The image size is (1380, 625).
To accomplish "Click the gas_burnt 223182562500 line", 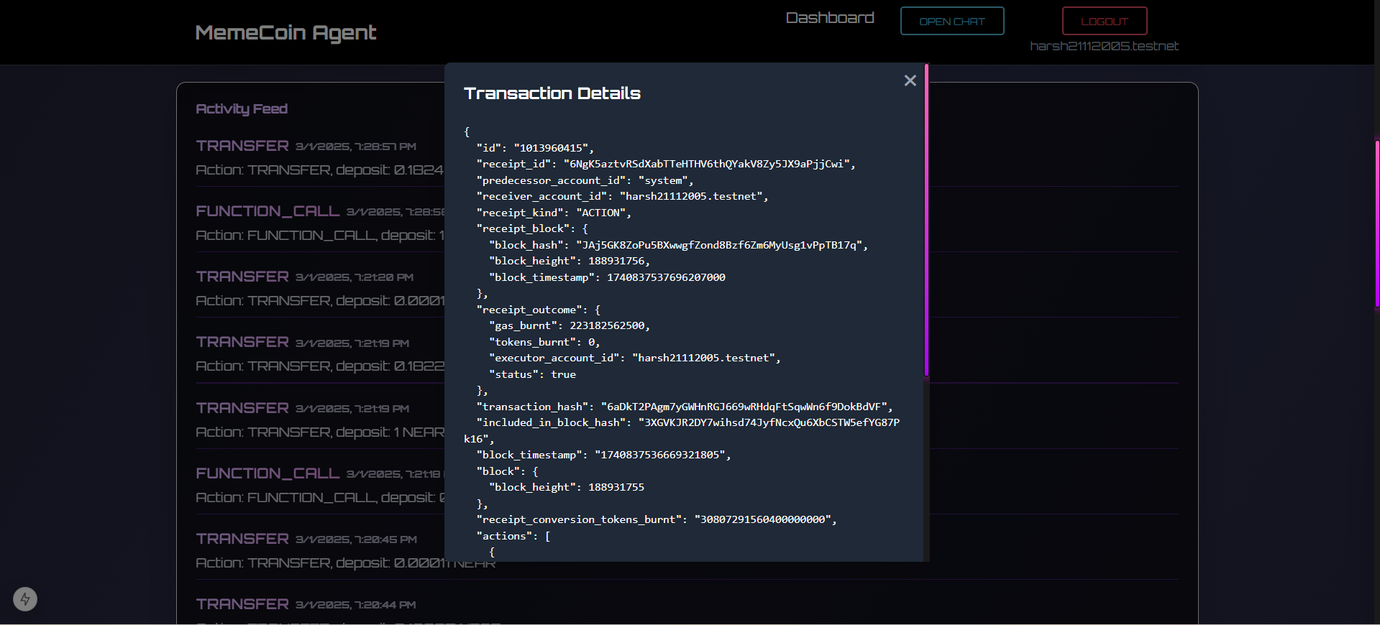I will (570, 325).
